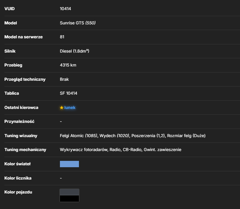Click the VUID value 10414
240x209 pixels.
(65, 9)
